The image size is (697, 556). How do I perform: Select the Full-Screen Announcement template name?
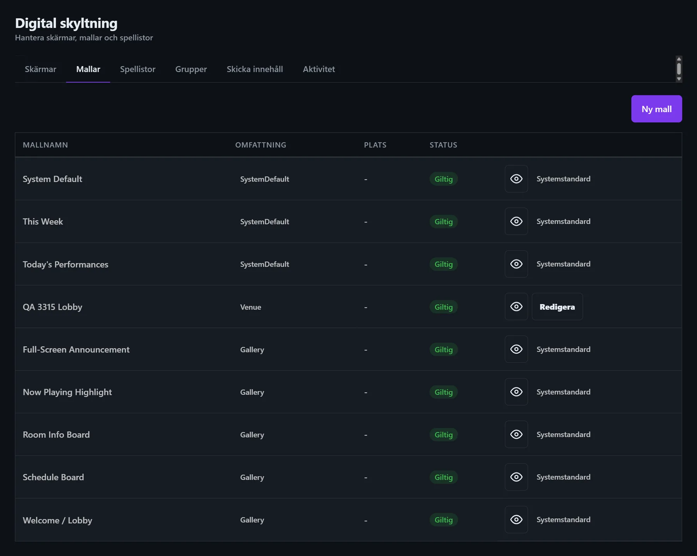tap(76, 349)
